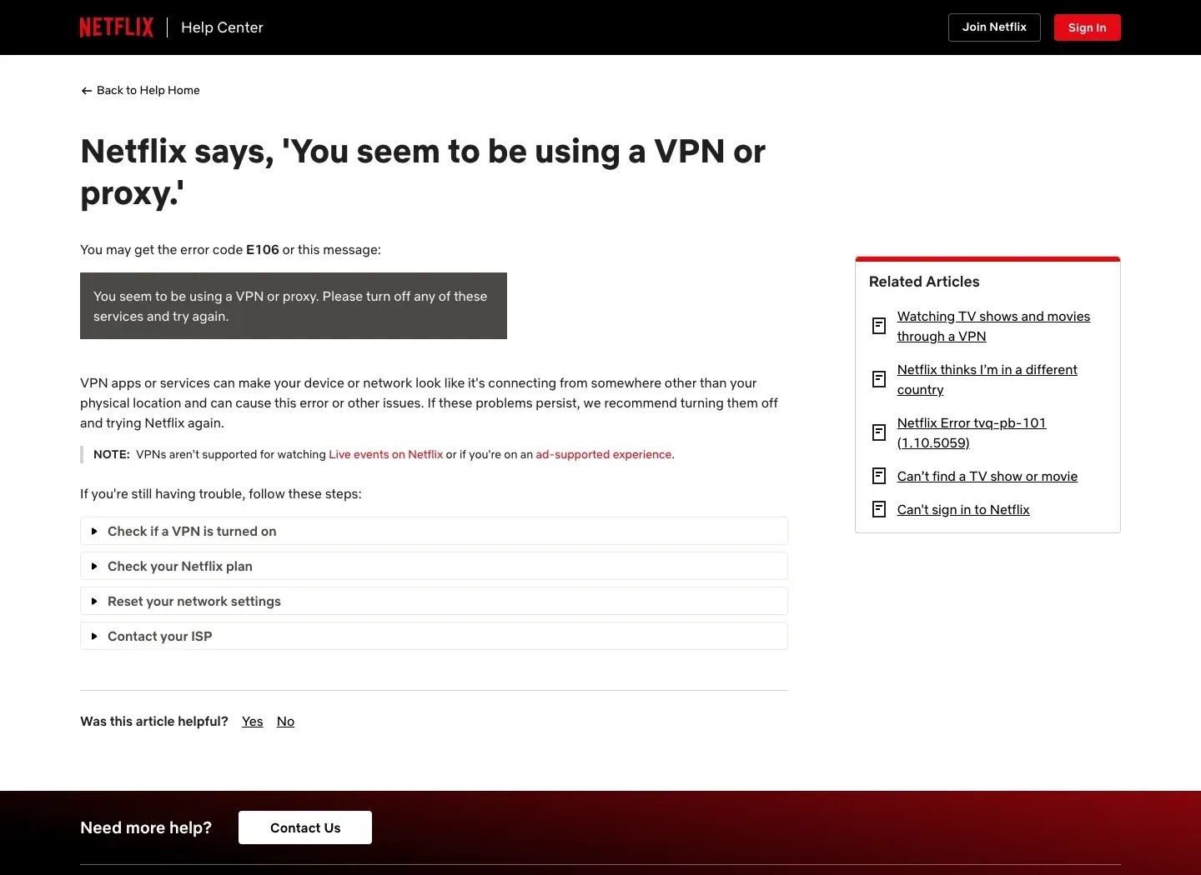Click the Contact Us button

point(305,827)
